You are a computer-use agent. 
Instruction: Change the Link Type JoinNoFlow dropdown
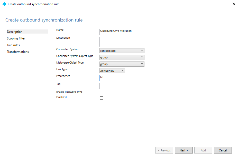click(x=112, y=71)
